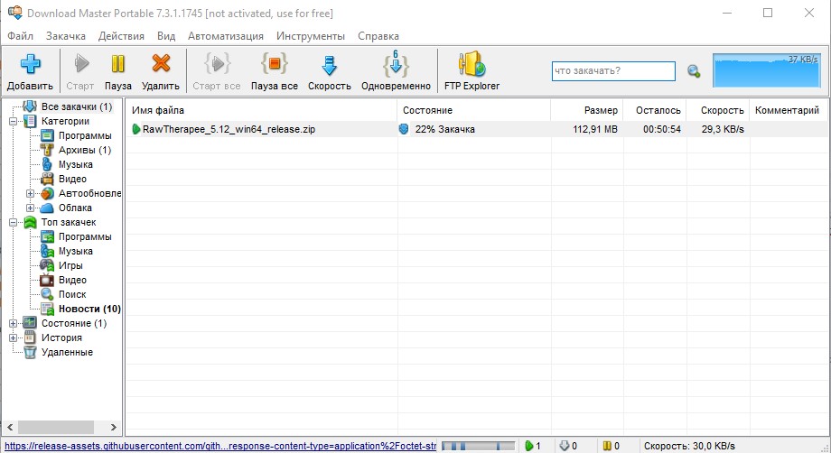
Task: Click the green active downloads counter icon
Action: click(x=529, y=446)
